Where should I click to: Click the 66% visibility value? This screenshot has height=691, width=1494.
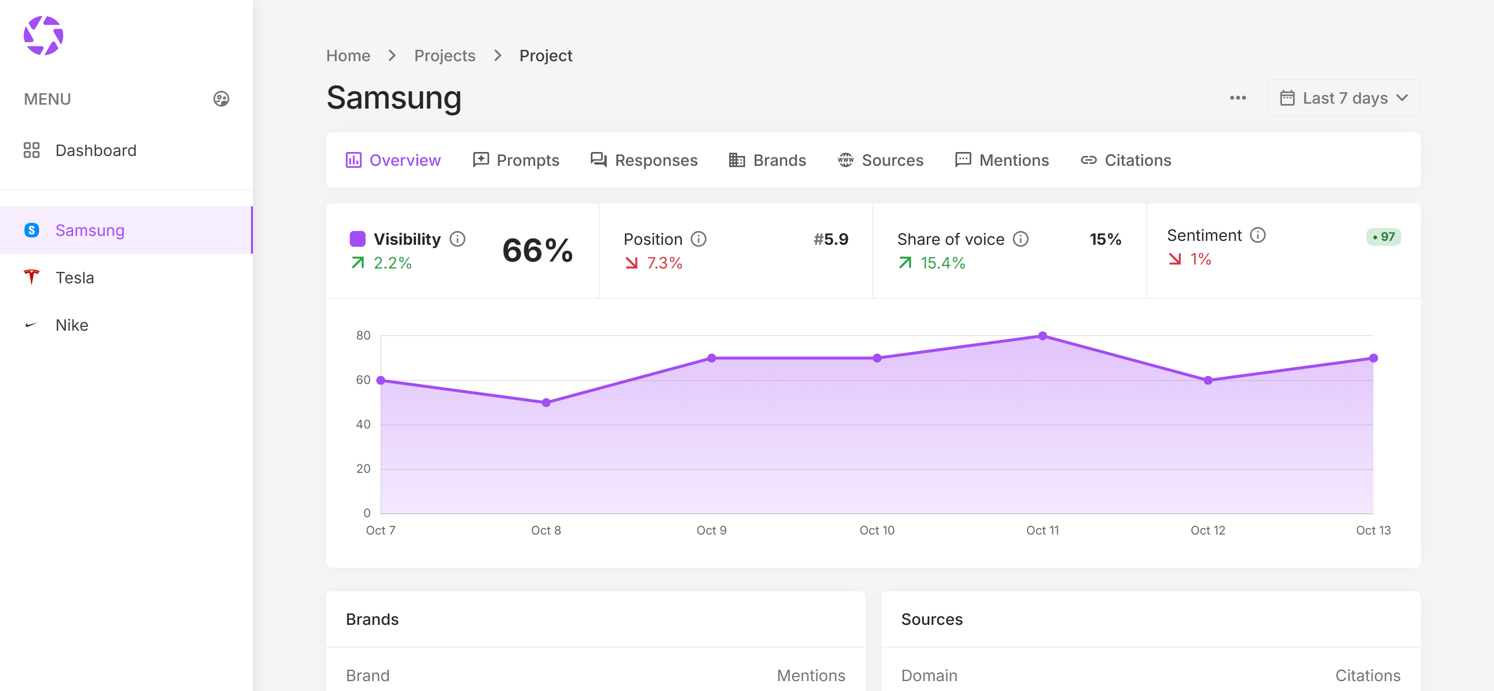pyautogui.click(x=538, y=250)
